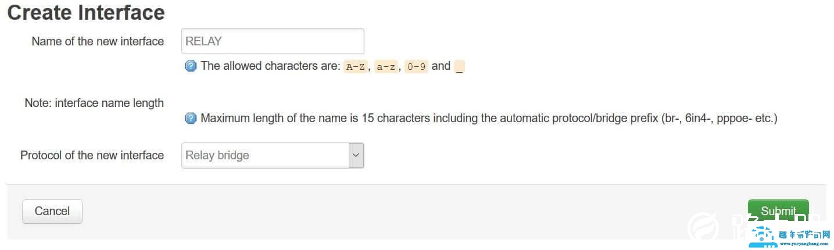
Task: Click the lowercase a-z characters tag
Action: tap(385, 66)
